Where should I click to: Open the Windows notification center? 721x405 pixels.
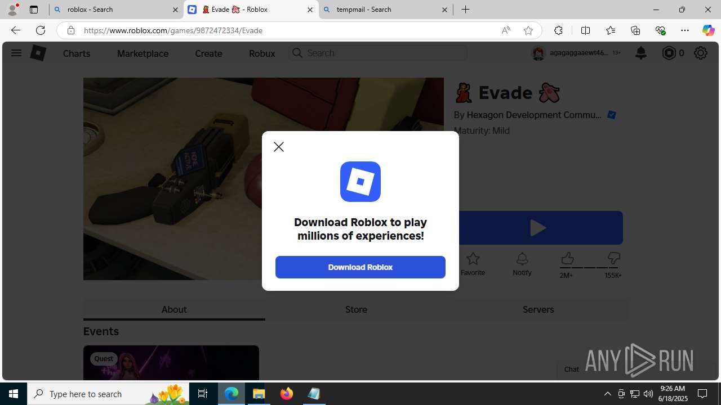point(702,394)
